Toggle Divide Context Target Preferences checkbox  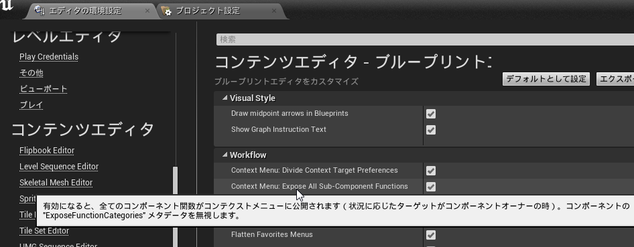pyautogui.click(x=431, y=171)
